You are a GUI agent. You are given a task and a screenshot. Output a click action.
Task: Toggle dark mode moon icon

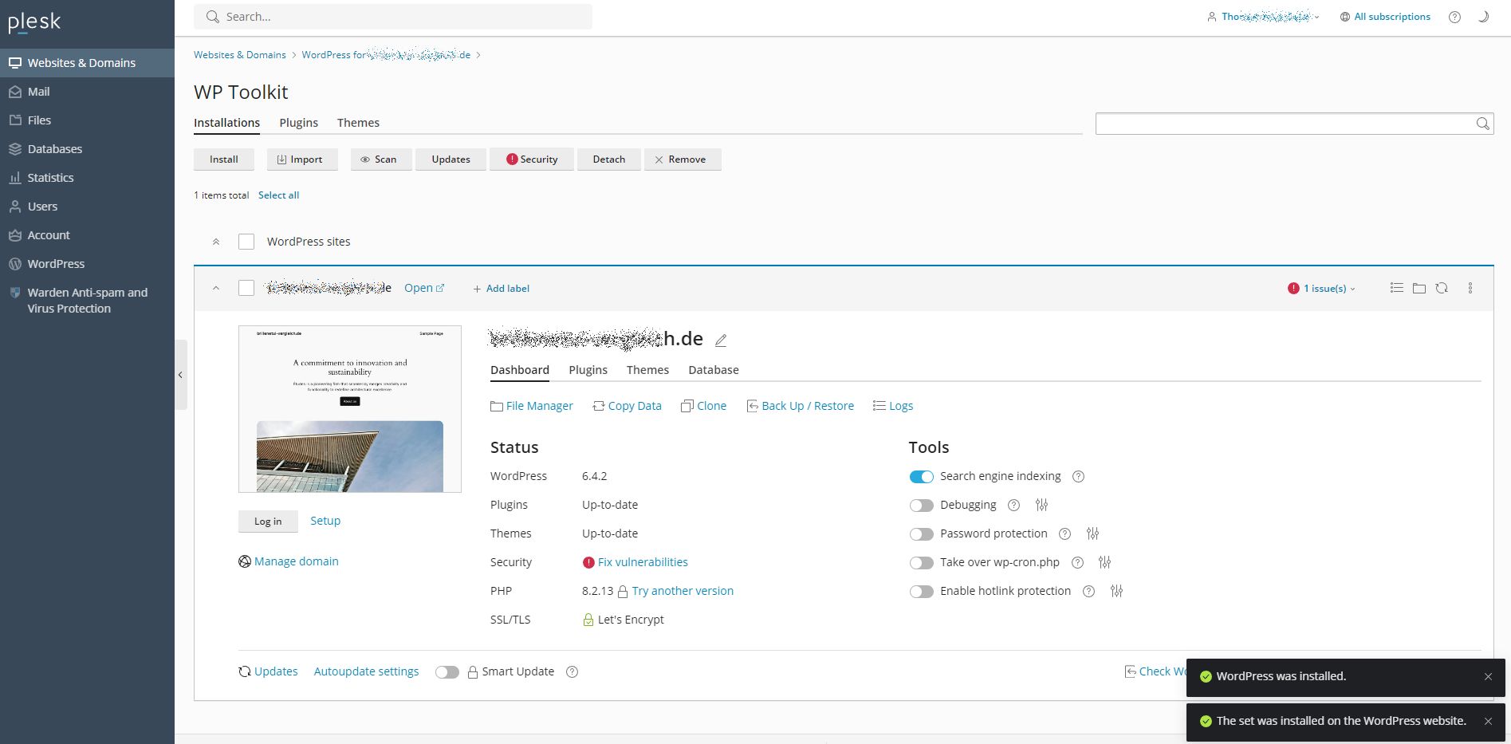pos(1483,17)
